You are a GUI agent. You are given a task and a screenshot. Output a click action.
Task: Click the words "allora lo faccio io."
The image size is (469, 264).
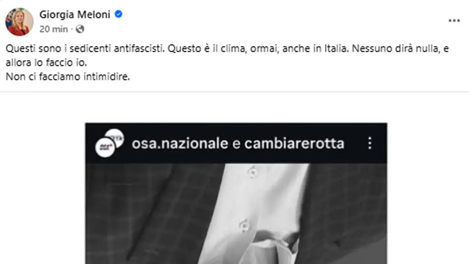click(x=47, y=62)
